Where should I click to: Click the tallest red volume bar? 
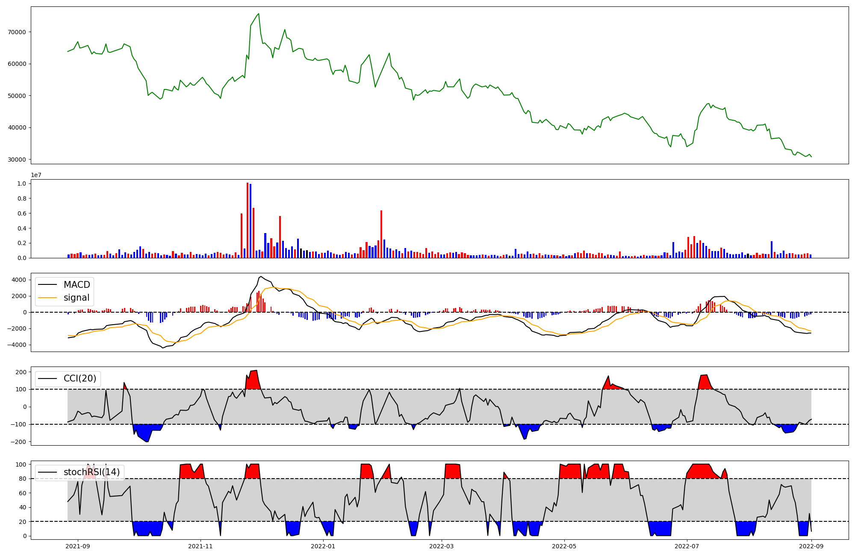(x=248, y=220)
